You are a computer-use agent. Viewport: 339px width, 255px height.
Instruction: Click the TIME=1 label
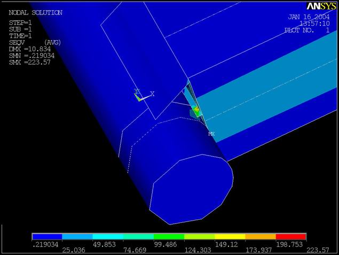point(20,36)
